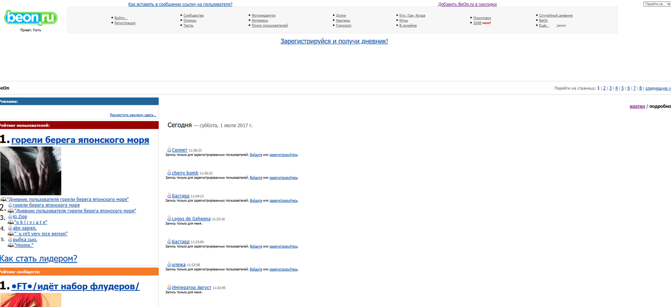Click user icon next to Император Август
Viewport: 671px width, 307px height.
click(x=169, y=287)
